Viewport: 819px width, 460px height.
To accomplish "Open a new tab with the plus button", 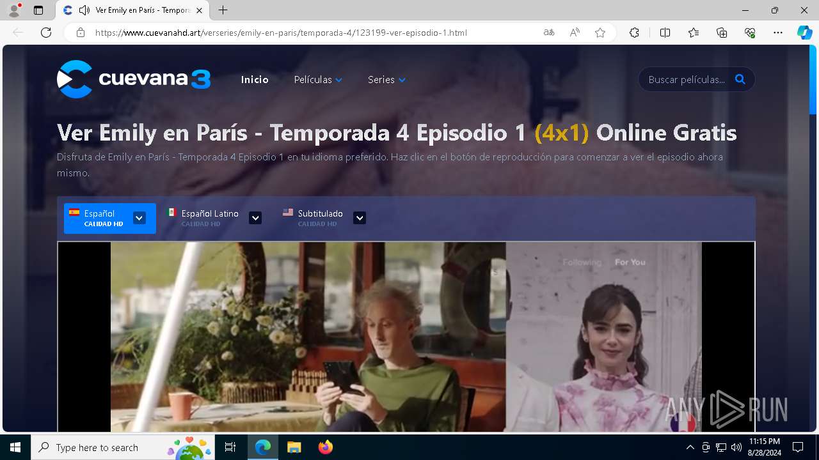I will [223, 10].
